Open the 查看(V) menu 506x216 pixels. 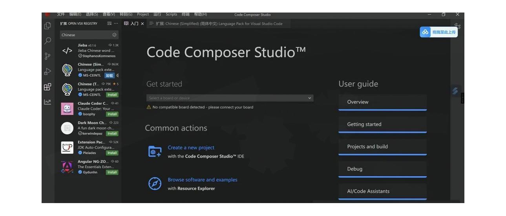109,14
